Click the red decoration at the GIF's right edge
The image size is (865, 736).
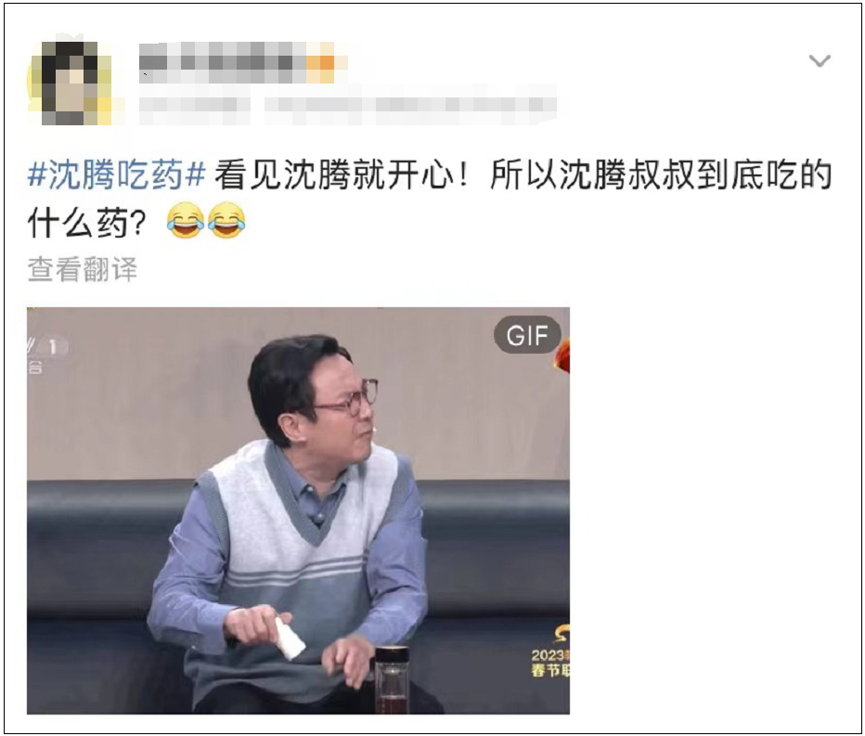(562, 356)
